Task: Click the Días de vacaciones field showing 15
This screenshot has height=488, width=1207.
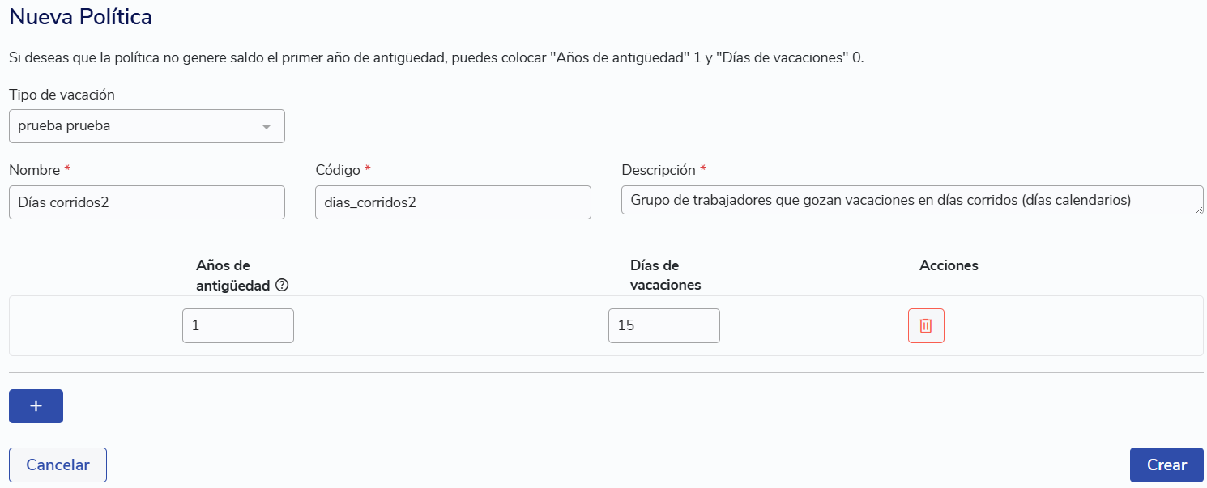Action: click(x=663, y=326)
